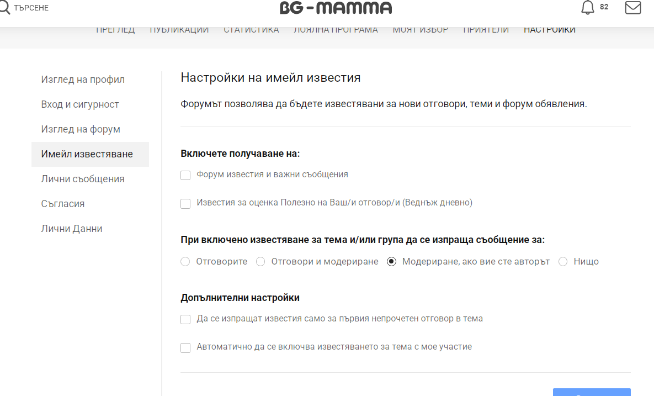Check 'Да се изпращат известия само за първия' option
The image size is (654, 396).
185,320
